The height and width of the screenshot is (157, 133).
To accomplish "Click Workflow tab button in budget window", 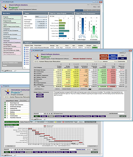I will (80, 116).
